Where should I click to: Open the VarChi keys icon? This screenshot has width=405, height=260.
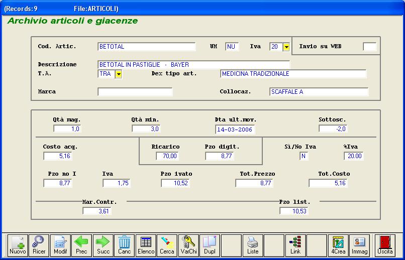click(188, 245)
